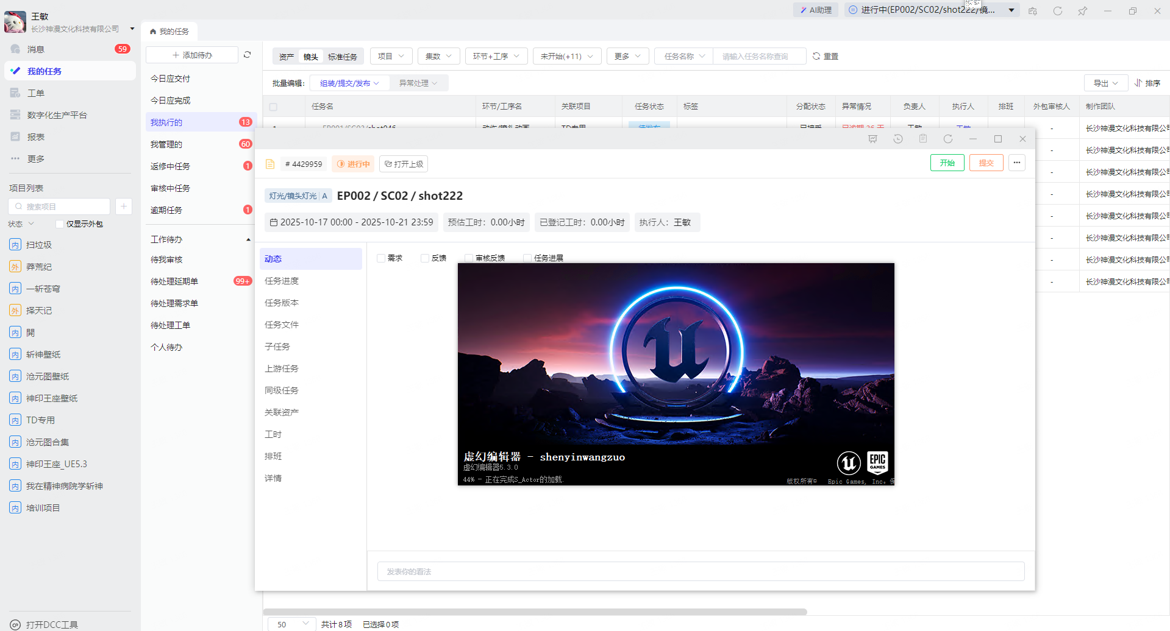Expand the 环节+工序 dropdown filter
The width and height of the screenshot is (1170, 631).
[x=496, y=56]
